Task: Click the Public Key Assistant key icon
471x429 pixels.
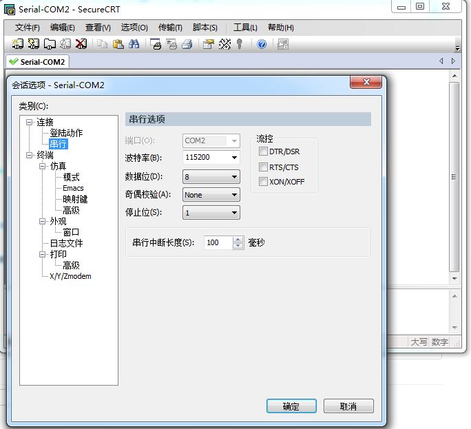Action: pos(240,44)
